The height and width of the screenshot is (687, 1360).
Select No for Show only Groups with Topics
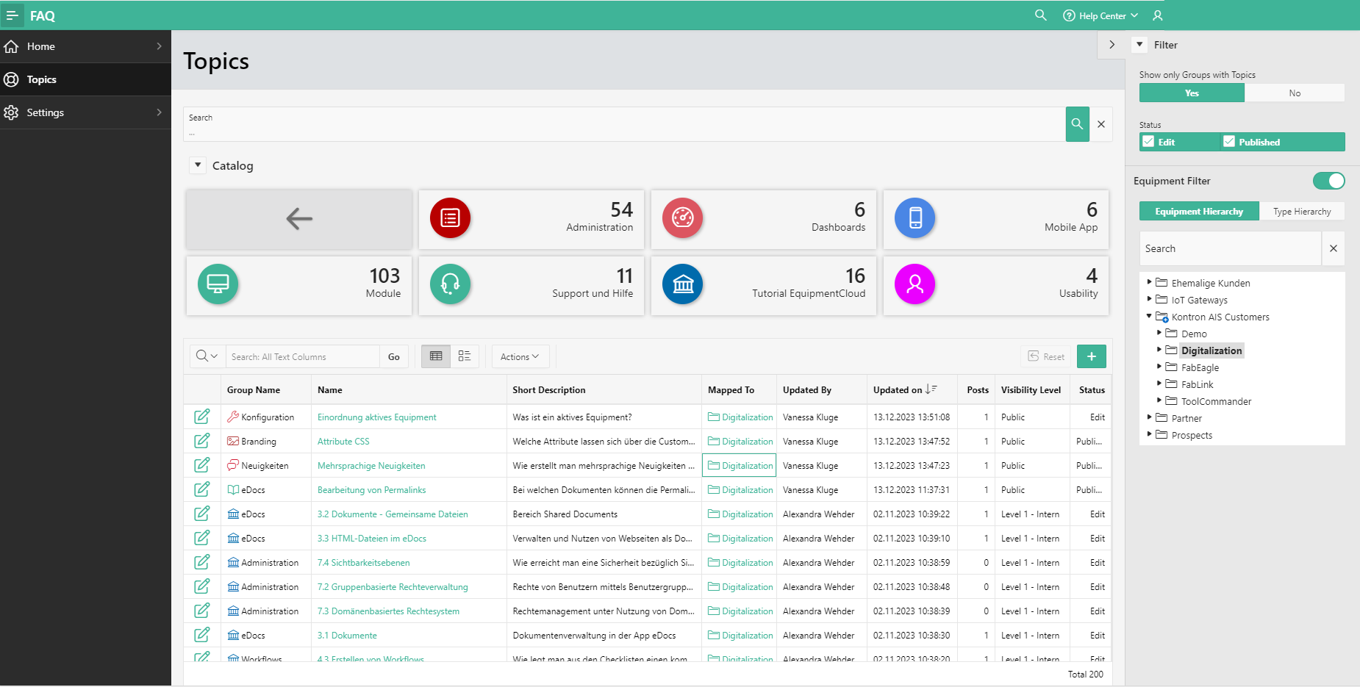click(1294, 93)
